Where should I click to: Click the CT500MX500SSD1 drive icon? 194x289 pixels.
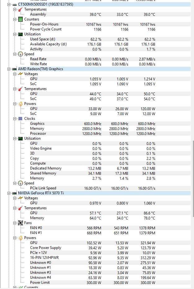click(x=15, y=4)
